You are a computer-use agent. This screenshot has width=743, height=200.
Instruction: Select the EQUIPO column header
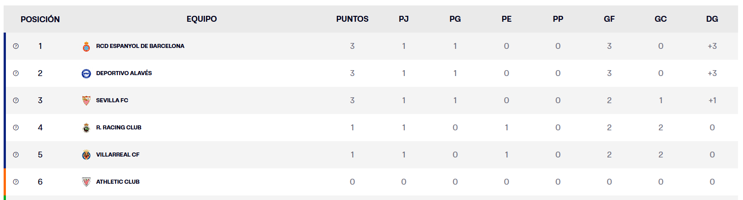202,19
